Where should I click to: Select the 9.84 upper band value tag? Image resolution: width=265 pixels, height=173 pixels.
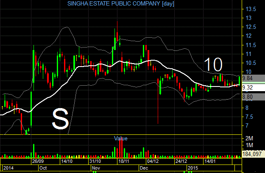(254, 78)
